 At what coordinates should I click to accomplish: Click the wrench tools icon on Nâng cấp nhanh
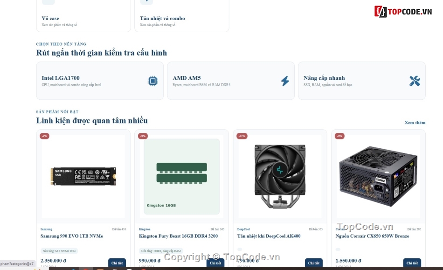click(415, 81)
